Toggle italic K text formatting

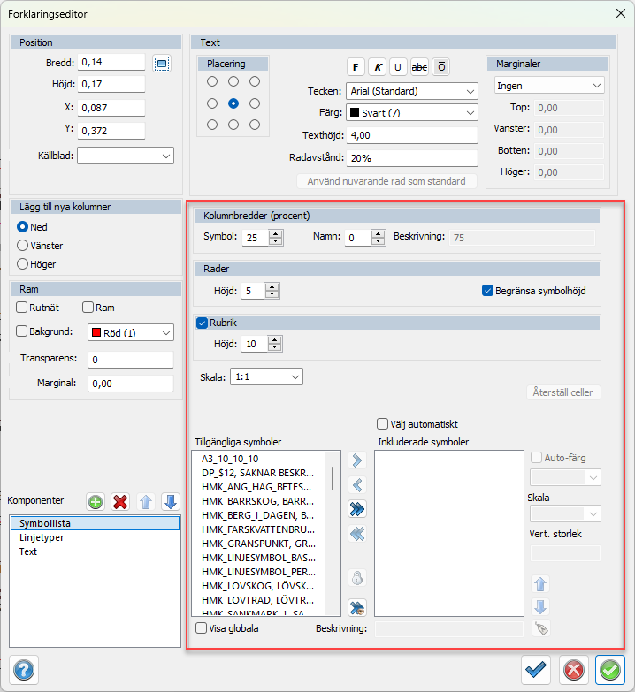pos(377,67)
